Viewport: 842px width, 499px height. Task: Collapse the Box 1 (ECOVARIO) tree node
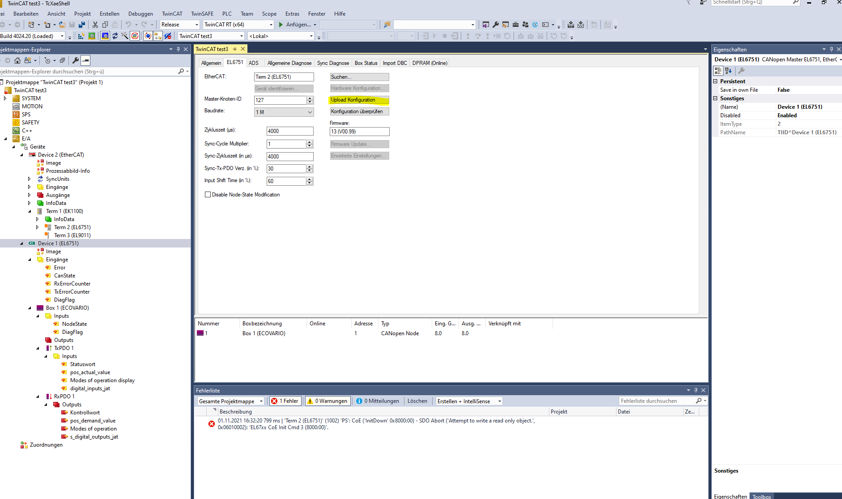coord(30,308)
